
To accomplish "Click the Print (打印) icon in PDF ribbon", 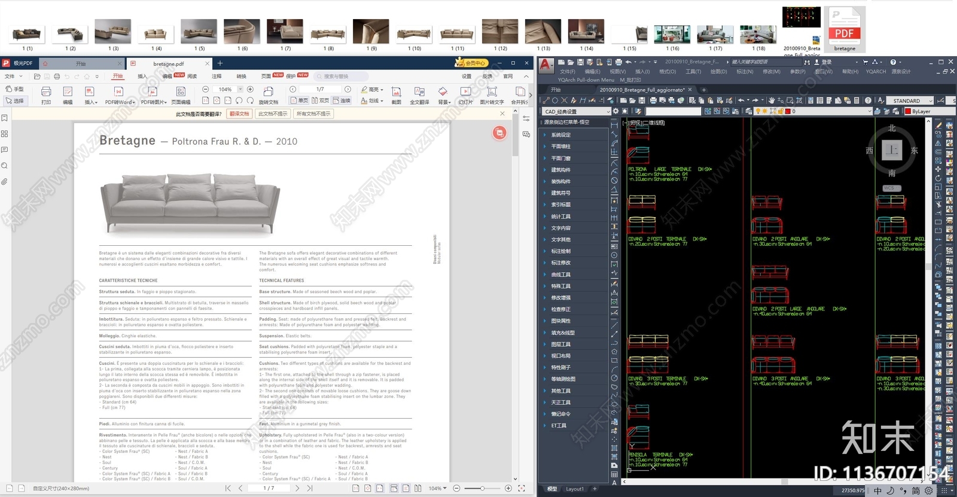I will [46, 94].
